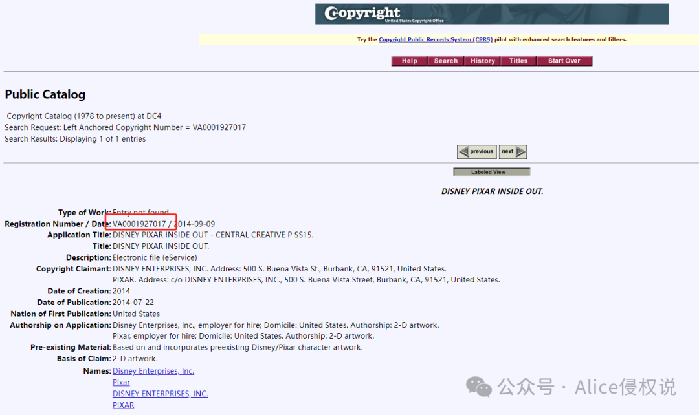This screenshot has height=415, width=699.
Task: Select registration number VA0001927017 text
Action: (x=139, y=224)
